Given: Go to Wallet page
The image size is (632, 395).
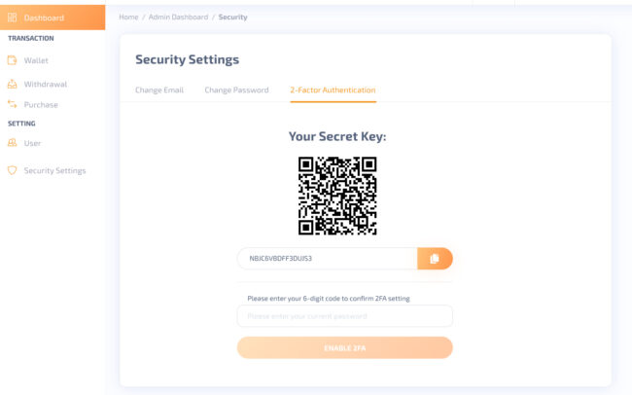Looking at the screenshot, I should [36, 60].
